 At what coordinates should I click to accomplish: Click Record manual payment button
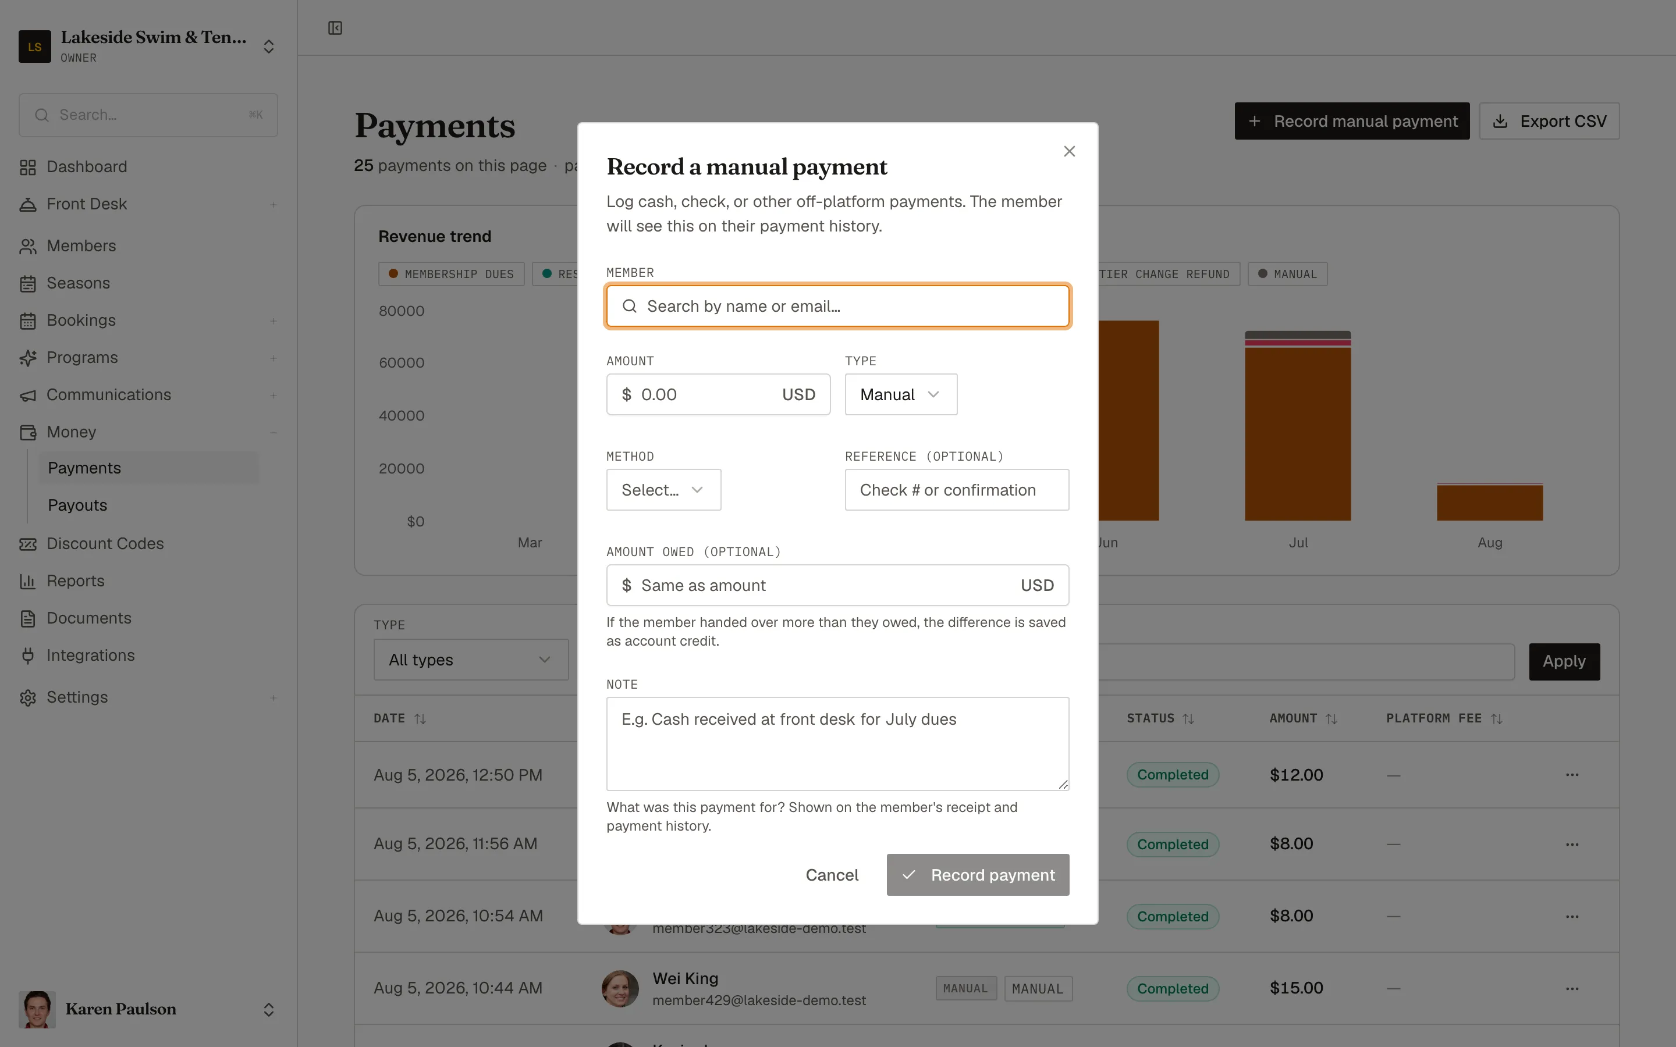click(x=1352, y=121)
